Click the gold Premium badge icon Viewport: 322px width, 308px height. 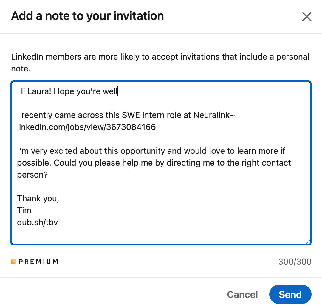[x=13, y=262]
